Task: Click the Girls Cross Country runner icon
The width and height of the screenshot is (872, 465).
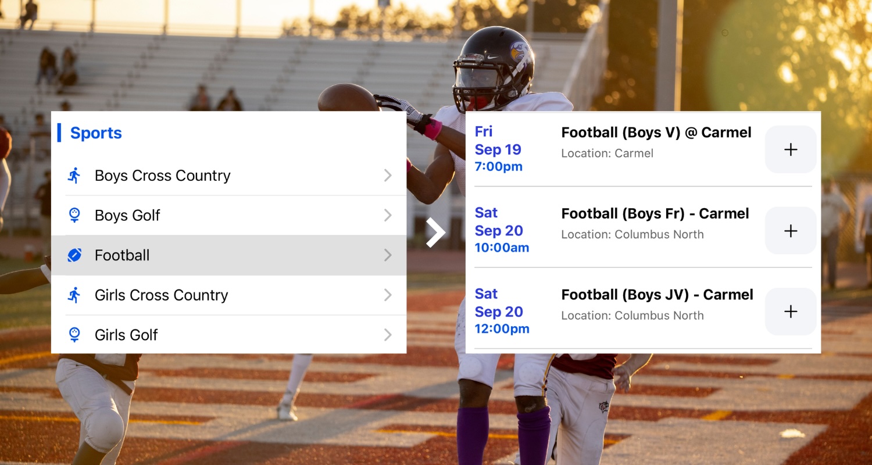Action: [74, 295]
